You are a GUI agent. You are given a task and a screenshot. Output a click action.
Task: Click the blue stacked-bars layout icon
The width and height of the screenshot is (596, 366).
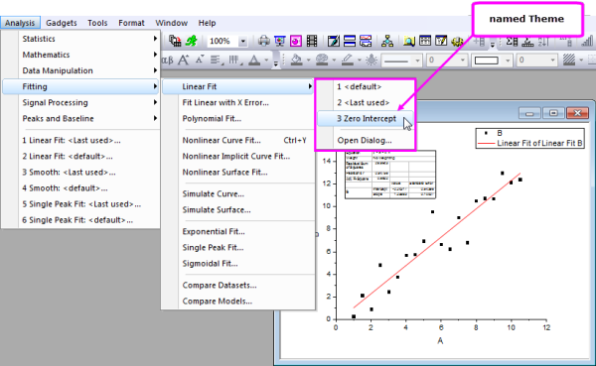click(350, 41)
